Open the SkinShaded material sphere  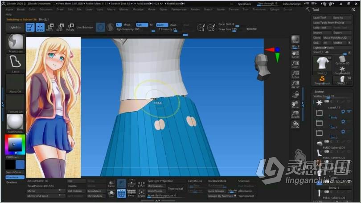[15, 123]
